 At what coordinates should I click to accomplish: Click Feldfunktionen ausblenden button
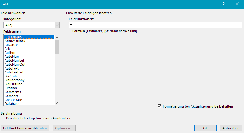point(25,128)
